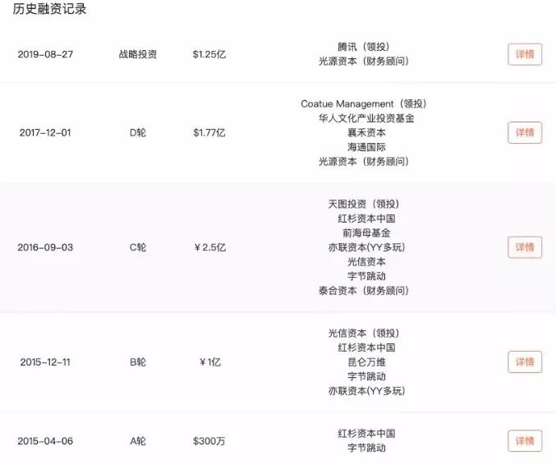
Task: Select 华人文化产业投资基金 in the D轮 investors
Action: click(363, 118)
